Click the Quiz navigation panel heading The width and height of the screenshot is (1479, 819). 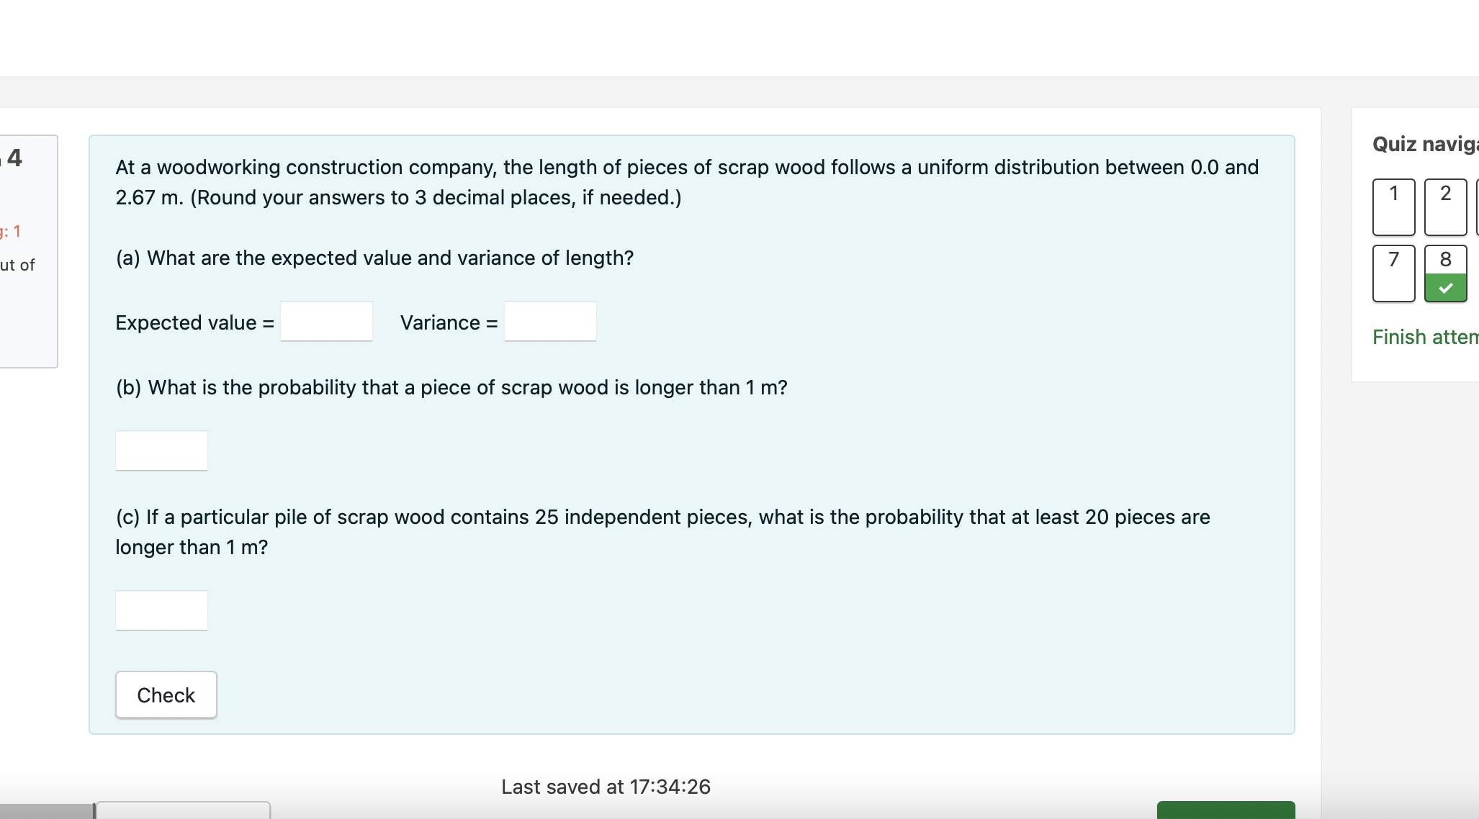(1423, 143)
